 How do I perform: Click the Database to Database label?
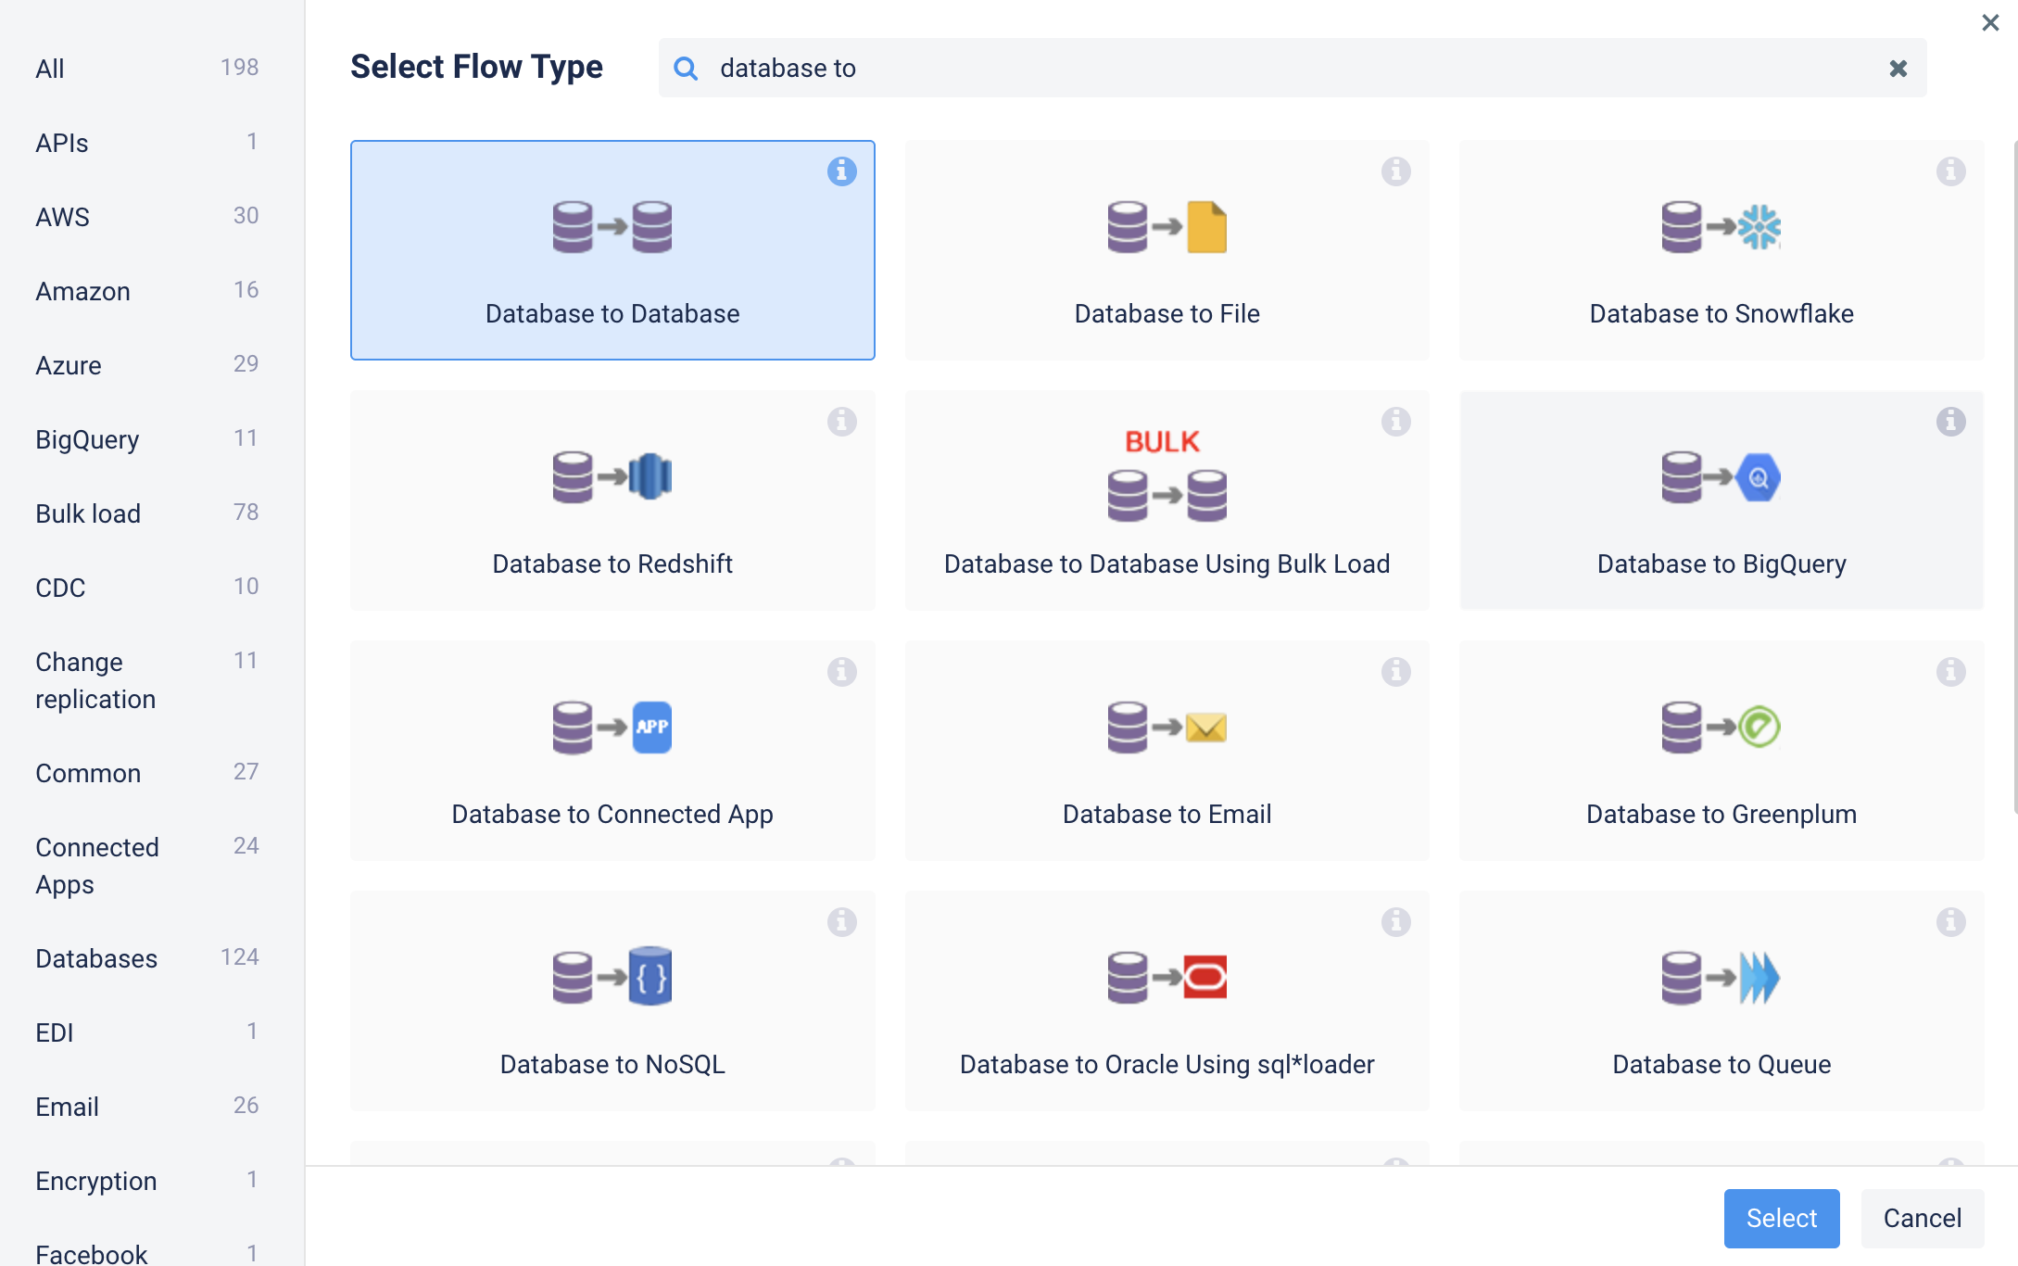612,314
